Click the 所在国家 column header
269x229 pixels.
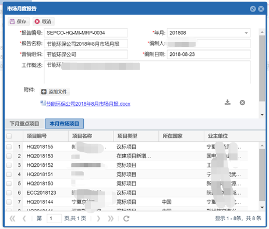click(181, 136)
